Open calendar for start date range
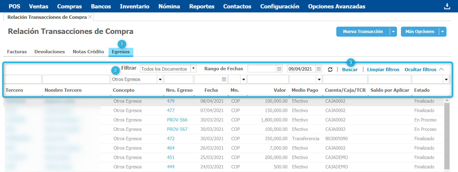The image size is (458, 172). [x=279, y=69]
